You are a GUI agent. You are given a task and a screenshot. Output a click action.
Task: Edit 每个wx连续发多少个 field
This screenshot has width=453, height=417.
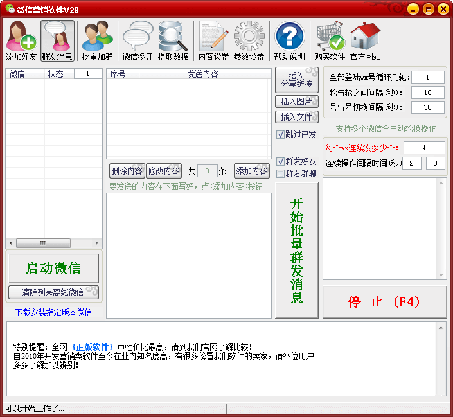[424, 148]
